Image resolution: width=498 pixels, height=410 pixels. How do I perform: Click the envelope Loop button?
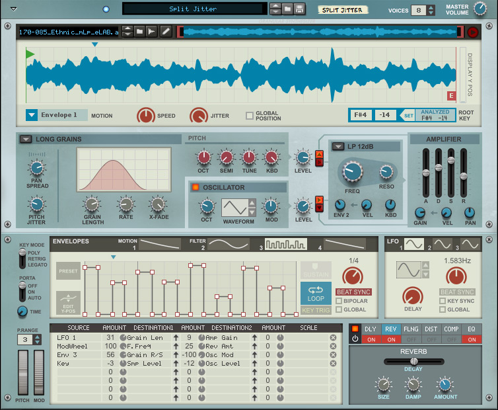pyautogui.click(x=316, y=292)
